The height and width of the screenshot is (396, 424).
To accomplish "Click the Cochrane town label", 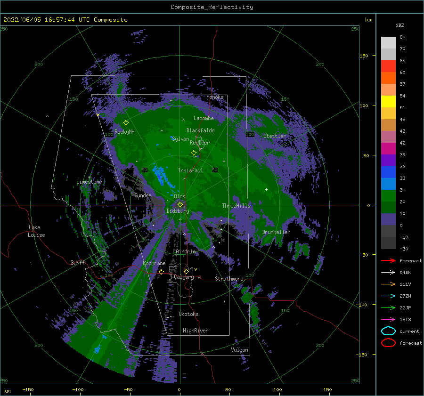I will (x=154, y=263).
